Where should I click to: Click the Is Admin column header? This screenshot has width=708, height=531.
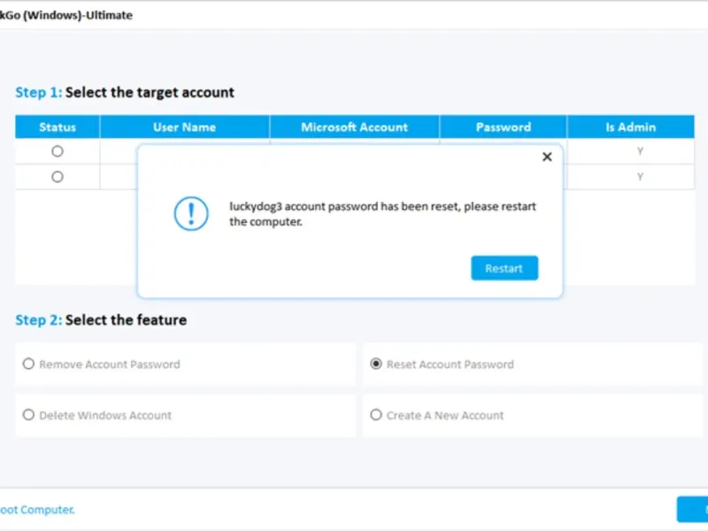(630, 127)
